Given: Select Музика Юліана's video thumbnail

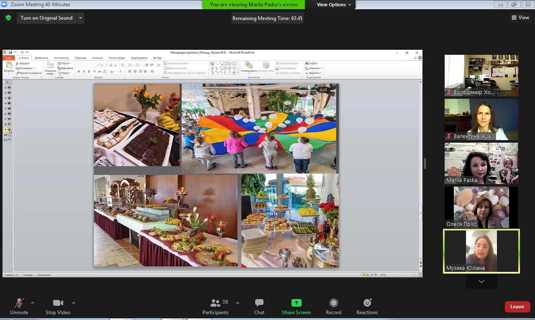Looking at the screenshot, I should pyautogui.click(x=481, y=251).
